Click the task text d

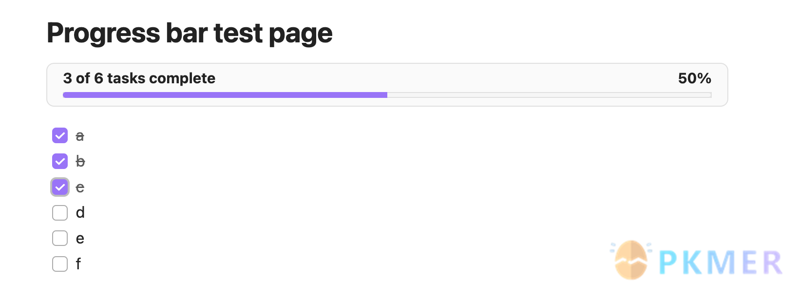pyautogui.click(x=80, y=213)
